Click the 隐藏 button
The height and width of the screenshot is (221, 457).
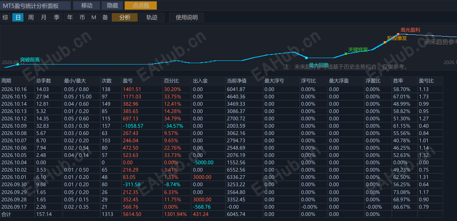112,5
